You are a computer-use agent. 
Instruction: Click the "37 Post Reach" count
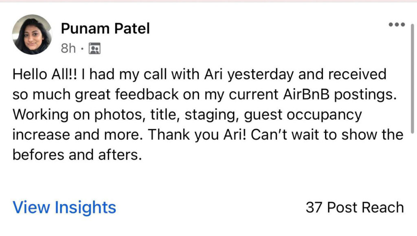[x=354, y=208]
